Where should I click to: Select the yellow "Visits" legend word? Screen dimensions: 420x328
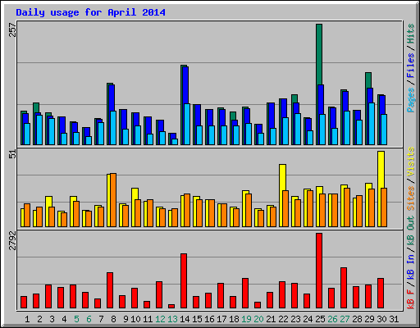click(410, 162)
